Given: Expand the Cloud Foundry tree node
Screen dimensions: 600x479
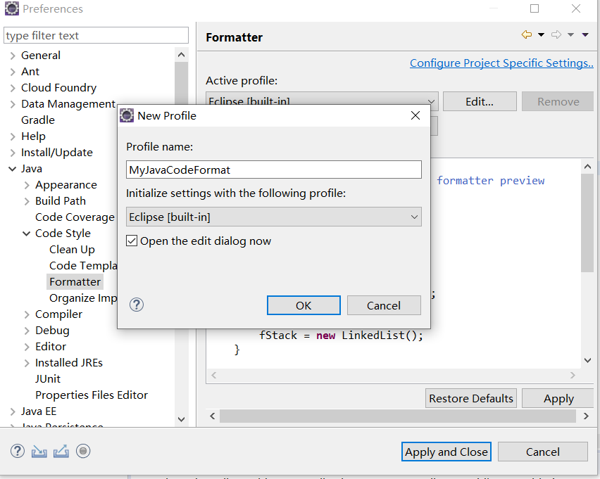Looking at the screenshot, I should (13, 88).
